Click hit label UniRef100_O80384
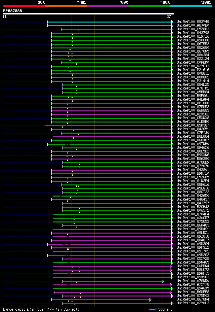Screen dimensions: 215x312 coord(193,55)
